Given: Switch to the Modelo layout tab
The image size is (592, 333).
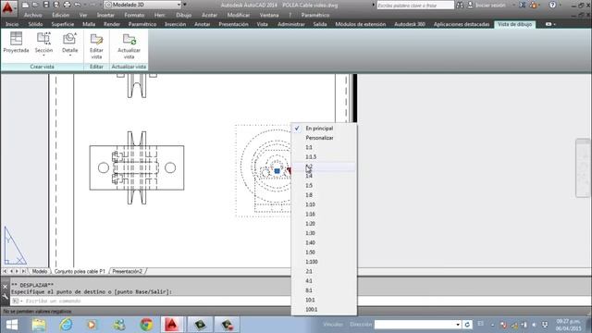Looking at the screenshot, I should [39, 271].
